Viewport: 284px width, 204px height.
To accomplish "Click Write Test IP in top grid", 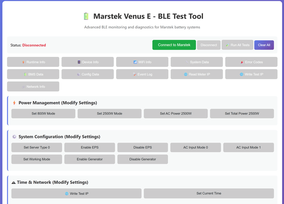I will click(251, 74).
